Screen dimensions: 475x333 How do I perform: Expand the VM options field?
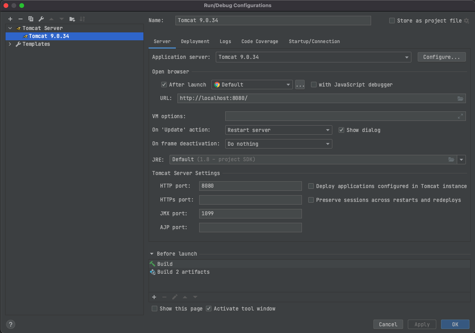pos(460,116)
